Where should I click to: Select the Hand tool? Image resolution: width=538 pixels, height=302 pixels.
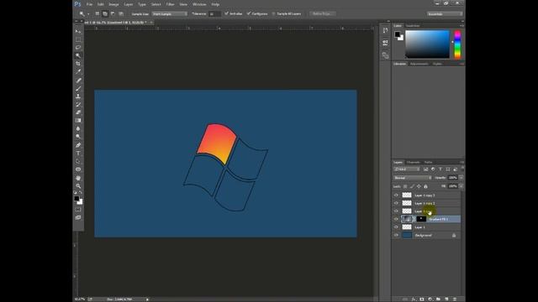coord(78,178)
